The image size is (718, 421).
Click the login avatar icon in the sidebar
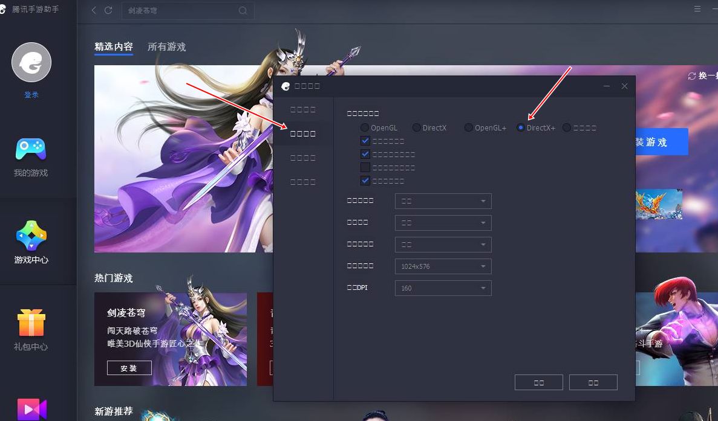(x=31, y=62)
